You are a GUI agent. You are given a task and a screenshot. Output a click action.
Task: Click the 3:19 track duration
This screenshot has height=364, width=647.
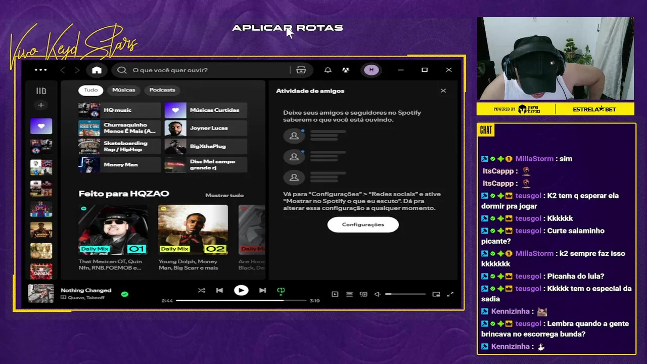pos(314,301)
